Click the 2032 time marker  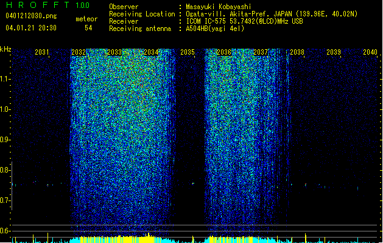click(x=79, y=52)
